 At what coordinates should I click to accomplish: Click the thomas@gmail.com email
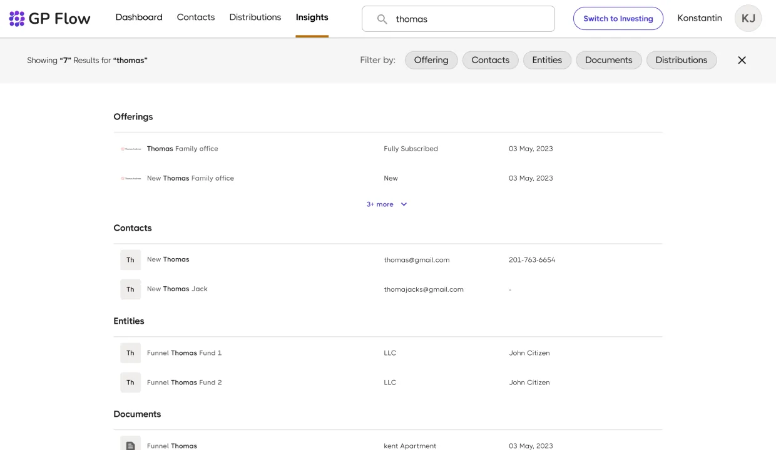(x=417, y=260)
